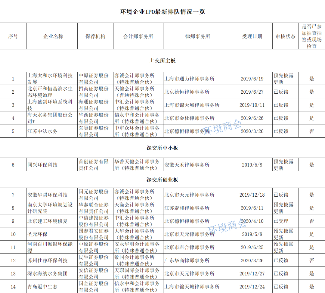The width and height of the screenshot is (325, 293).
Task: Click 否 in the 江苏中法水务 row
Action: (312, 131)
